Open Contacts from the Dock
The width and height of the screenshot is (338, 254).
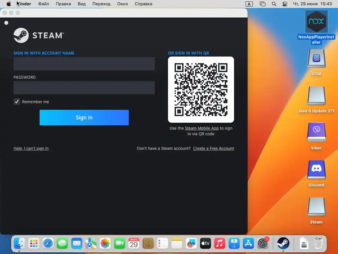(x=148, y=243)
